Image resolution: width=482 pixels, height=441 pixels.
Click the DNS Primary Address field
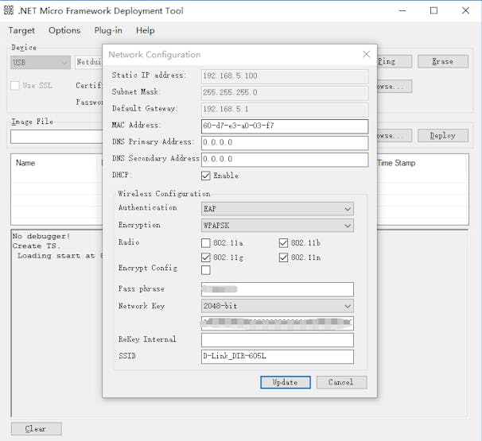pos(285,143)
